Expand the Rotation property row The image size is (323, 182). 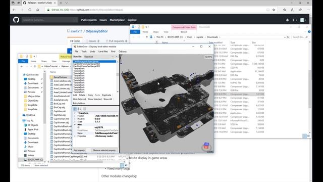(x=75, y=119)
